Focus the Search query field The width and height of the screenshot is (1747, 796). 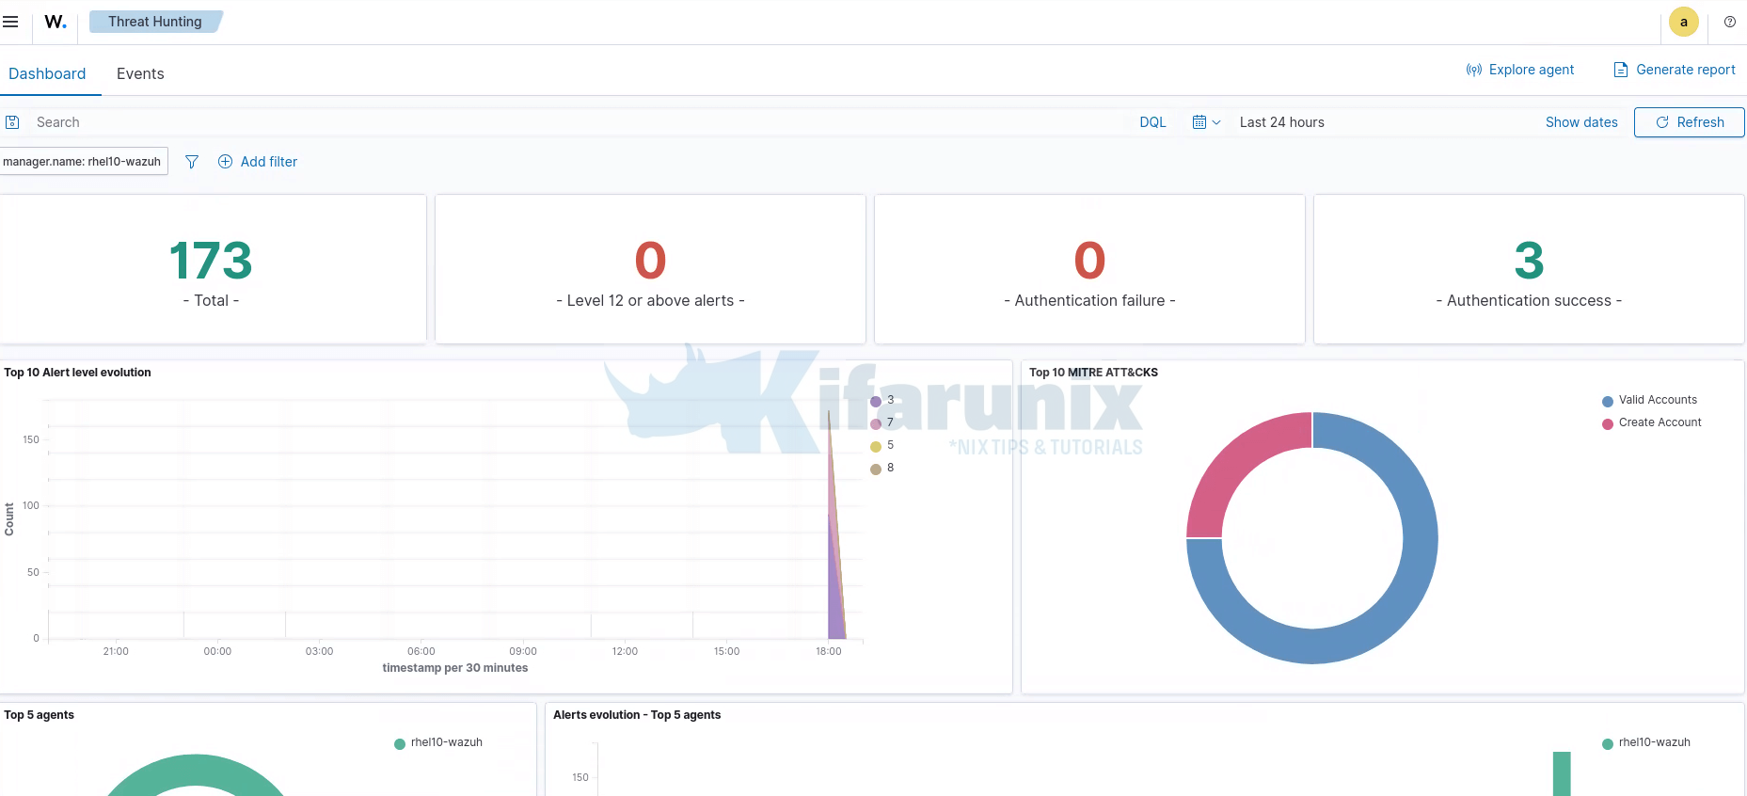pos(579,122)
